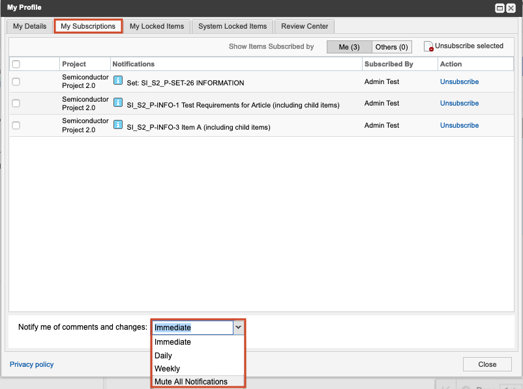Viewport: 523px width, 389px height.
Task: Click info icon for SI_S2_P-INFO-3 Item A row
Action: [118, 124]
